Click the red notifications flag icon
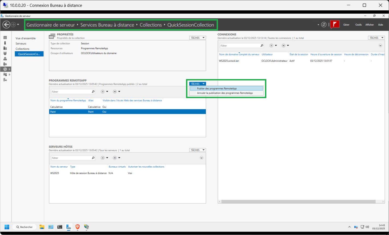This screenshot has height=235, width=389. (335, 25)
